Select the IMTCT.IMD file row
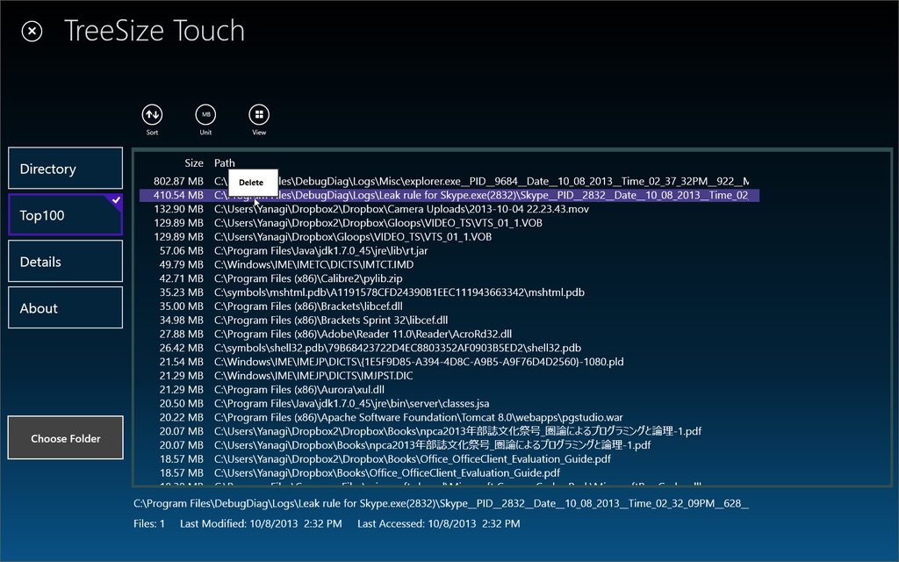This screenshot has width=899, height=562. point(449,264)
